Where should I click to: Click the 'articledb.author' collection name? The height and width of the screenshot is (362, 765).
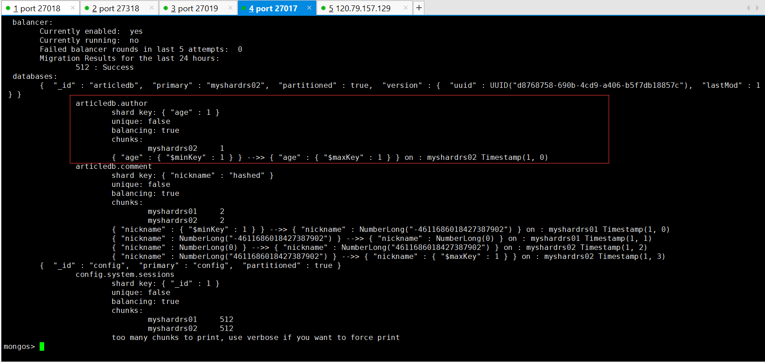(111, 103)
